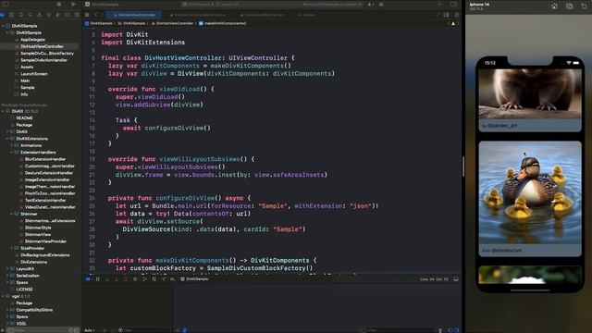Click DivKitSample process in debug bar

(194, 279)
